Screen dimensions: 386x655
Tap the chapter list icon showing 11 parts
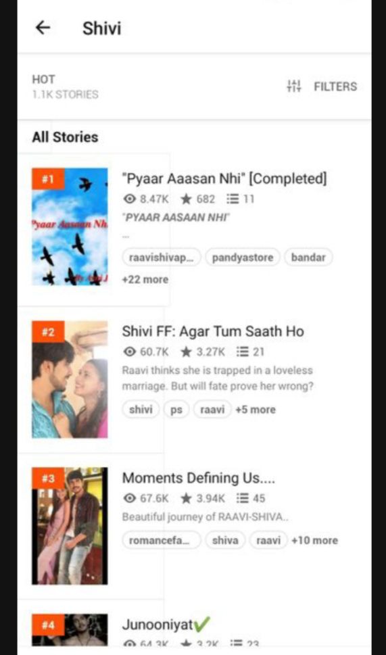pyautogui.click(x=231, y=199)
